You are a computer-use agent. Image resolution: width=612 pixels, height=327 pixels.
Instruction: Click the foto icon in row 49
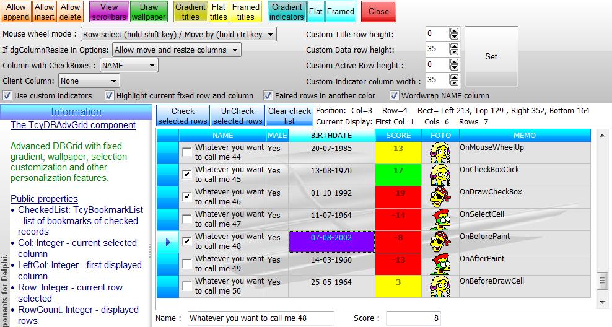coord(440,264)
